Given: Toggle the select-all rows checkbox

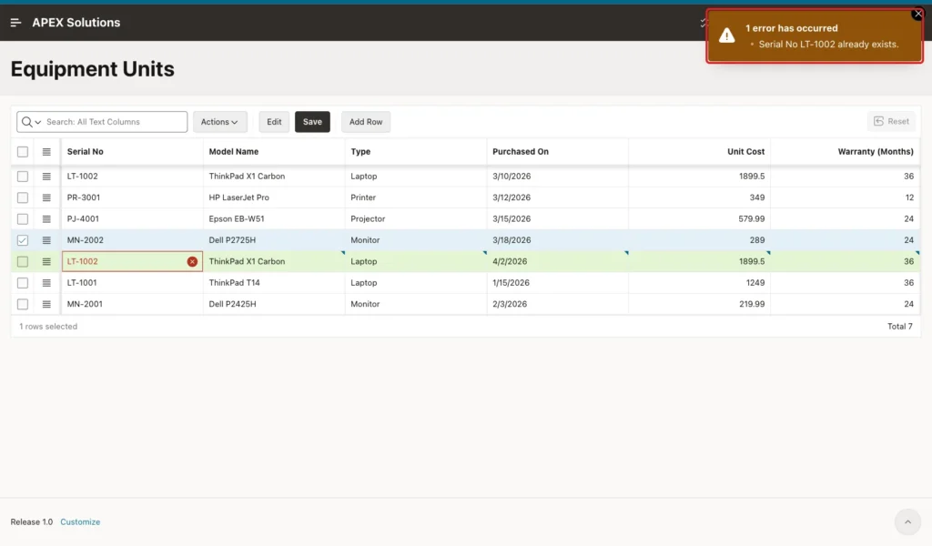Looking at the screenshot, I should click(23, 152).
